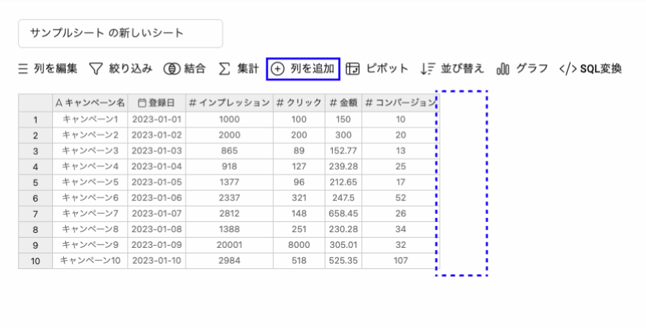The image size is (646, 328).
Task: Click the 列を編集 hamburger icon
Action: point(23,69)
